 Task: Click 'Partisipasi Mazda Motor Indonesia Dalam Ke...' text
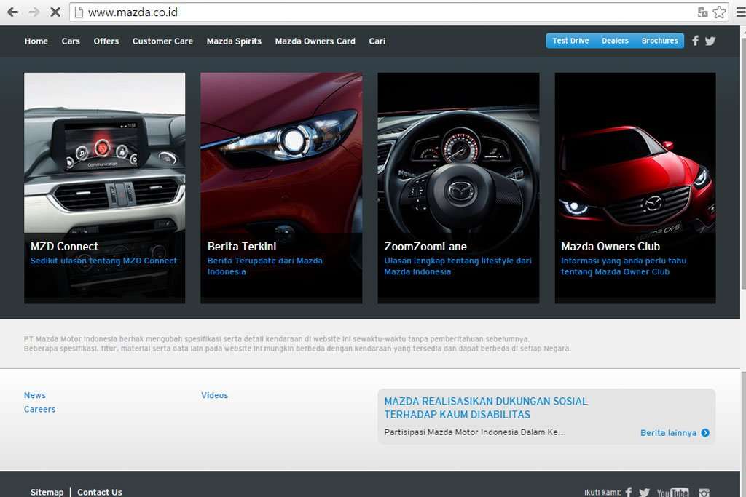(x=475, y=432)
